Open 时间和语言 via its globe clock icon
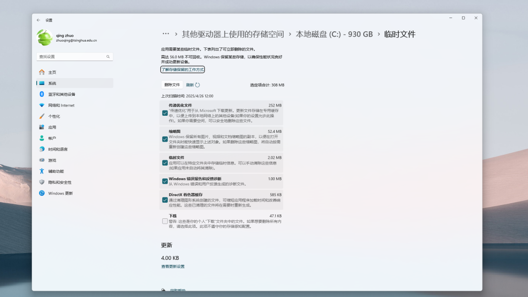This screenshot has height=297, width=528. coord(42,149)
